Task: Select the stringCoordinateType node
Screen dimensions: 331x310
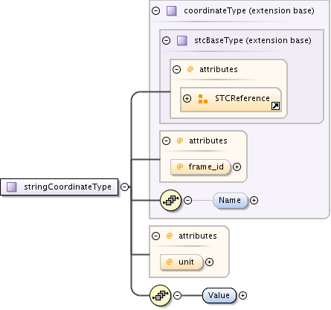Action: click(x=60, y=187)
